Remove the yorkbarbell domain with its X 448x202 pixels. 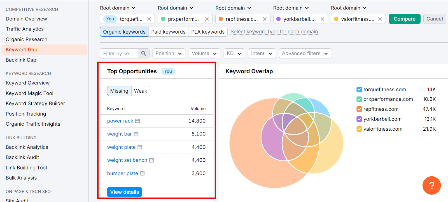[x=323, y=19]
